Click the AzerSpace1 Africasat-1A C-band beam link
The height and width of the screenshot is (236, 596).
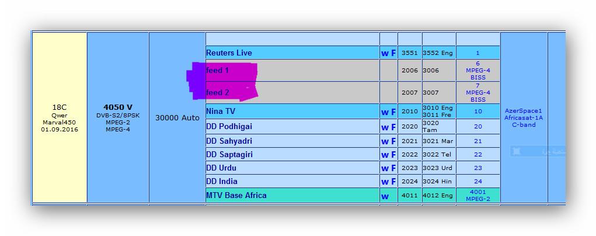pos(523,117)
